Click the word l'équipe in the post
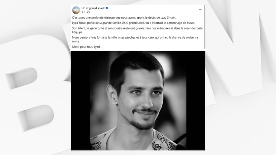Screen dimensions: 276x155 [77, 32]
